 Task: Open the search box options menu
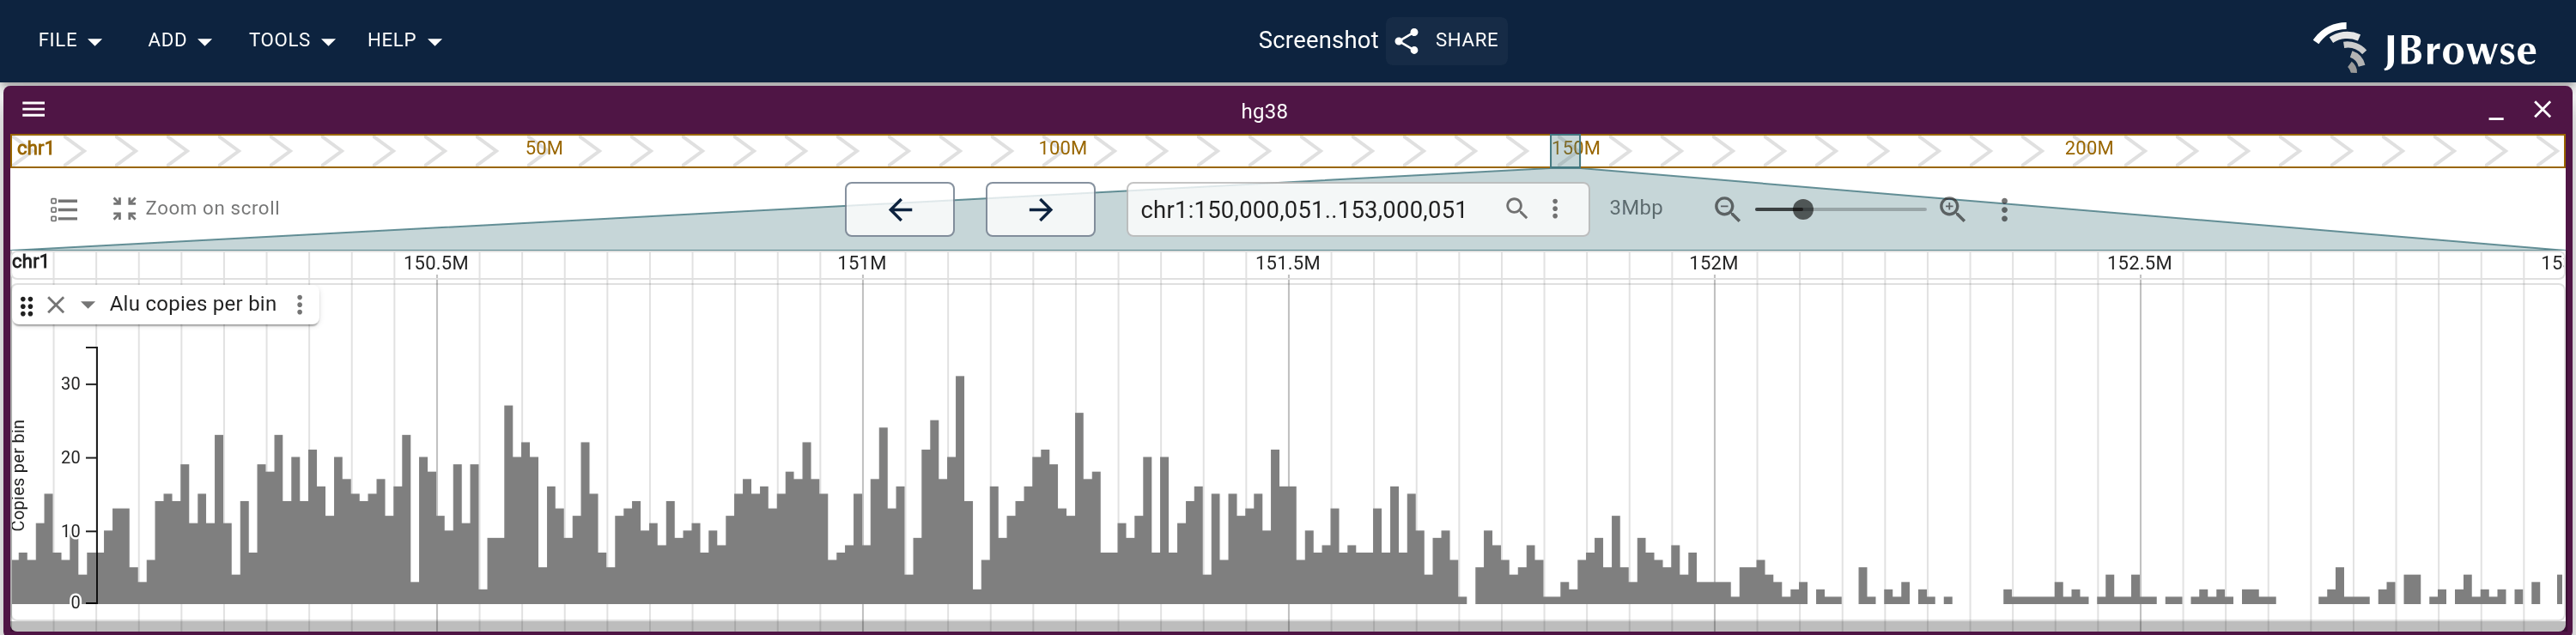point(1555,208)
